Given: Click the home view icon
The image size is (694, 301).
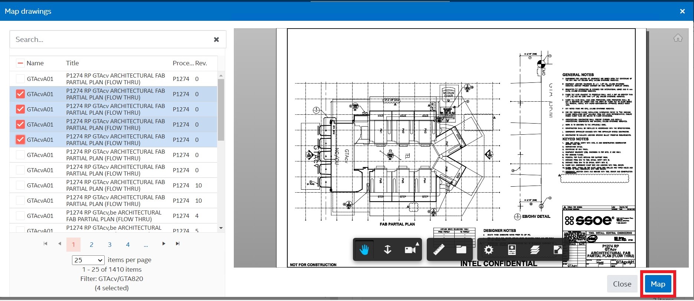Looking at the screenshot, I should (678, 38).
